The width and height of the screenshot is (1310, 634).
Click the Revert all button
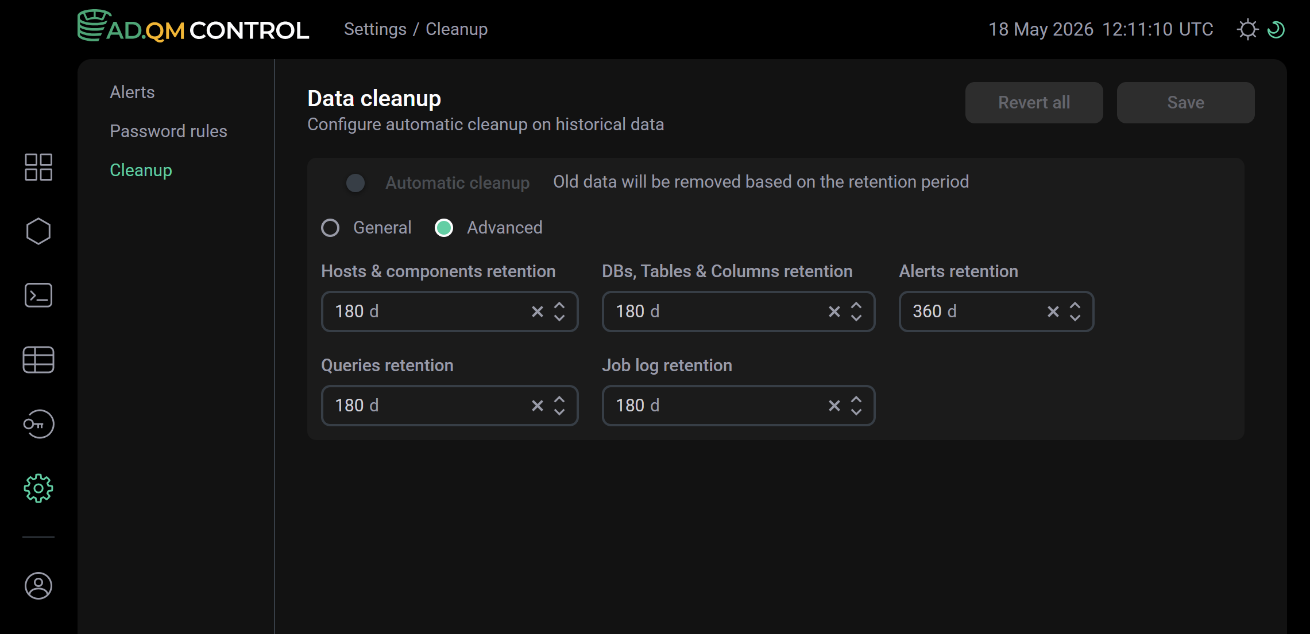[x=1034, y=103]
